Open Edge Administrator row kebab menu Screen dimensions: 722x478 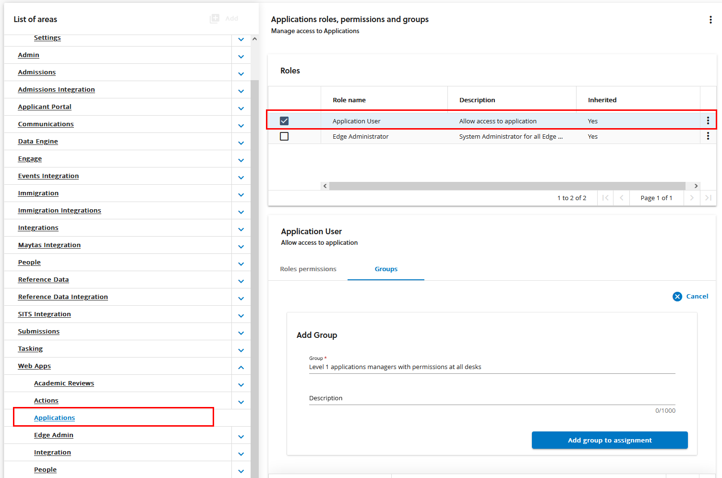click(x=708, y=136)
